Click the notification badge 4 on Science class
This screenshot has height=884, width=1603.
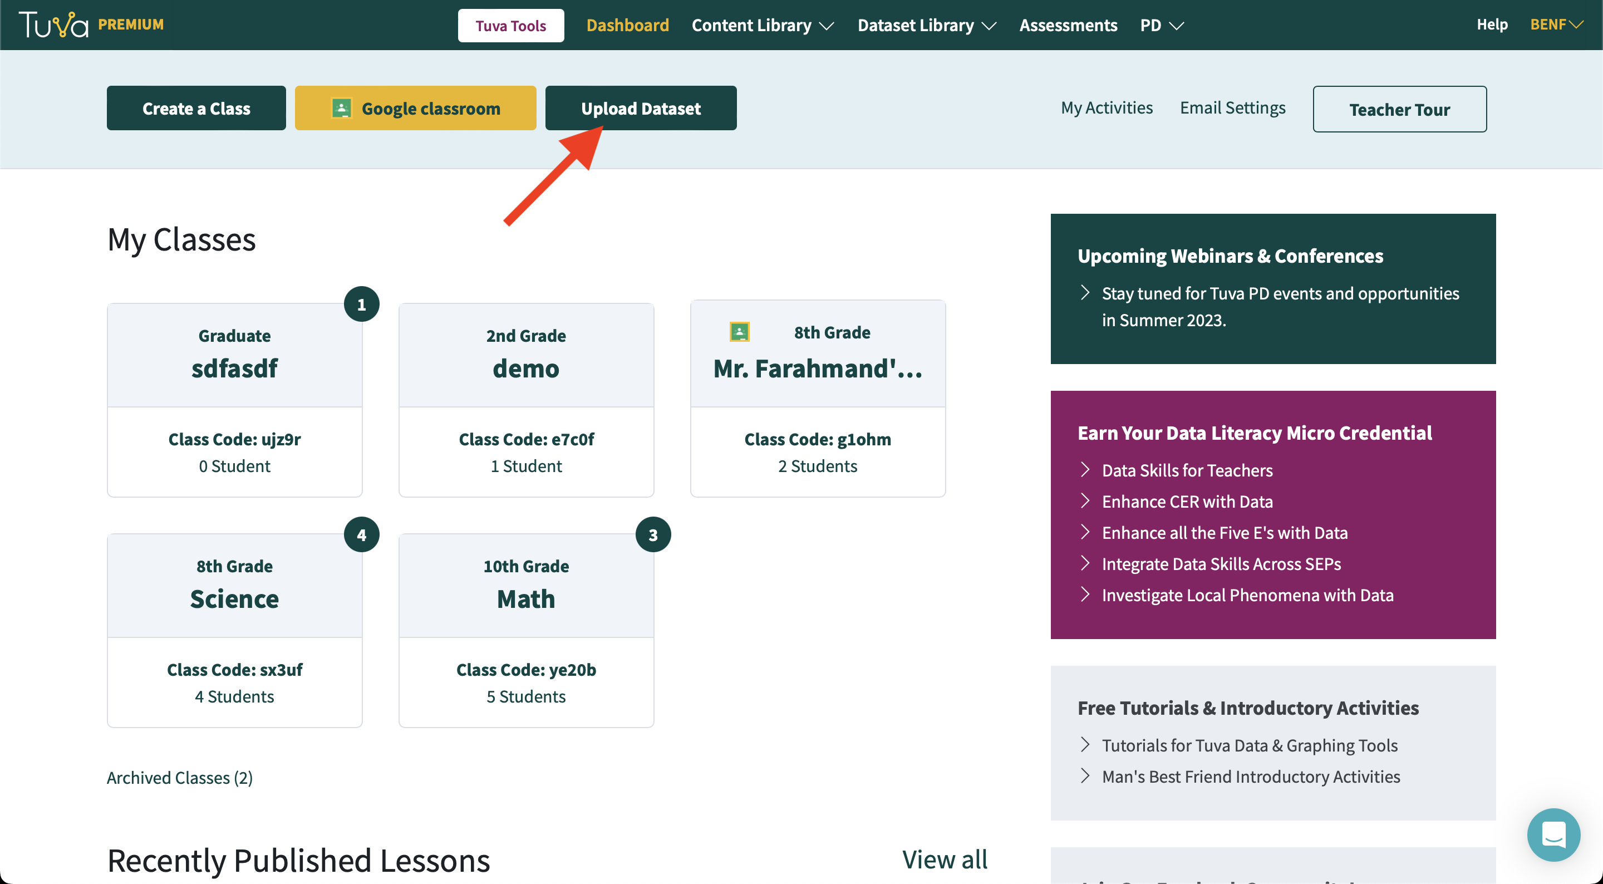(x=362, y=535)
